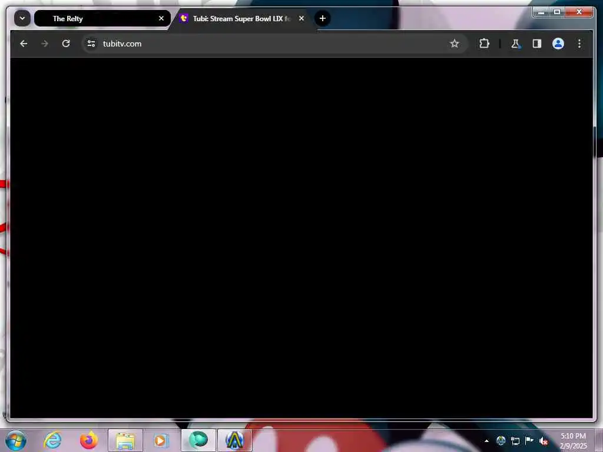
Task: Open Chrome three-dot menu
Action: coord(579,44)
